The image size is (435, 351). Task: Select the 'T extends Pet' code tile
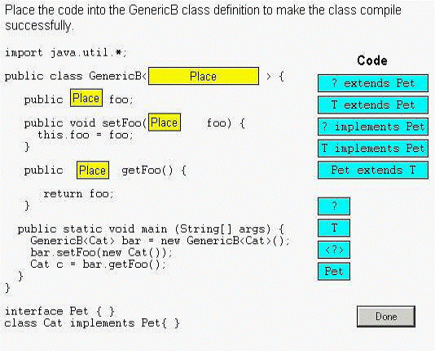pyautogui.click(x=373, y=104)
